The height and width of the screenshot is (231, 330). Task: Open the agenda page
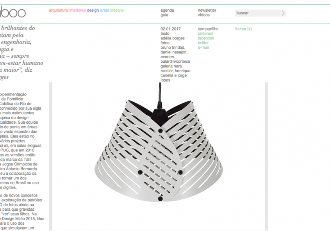167,10
